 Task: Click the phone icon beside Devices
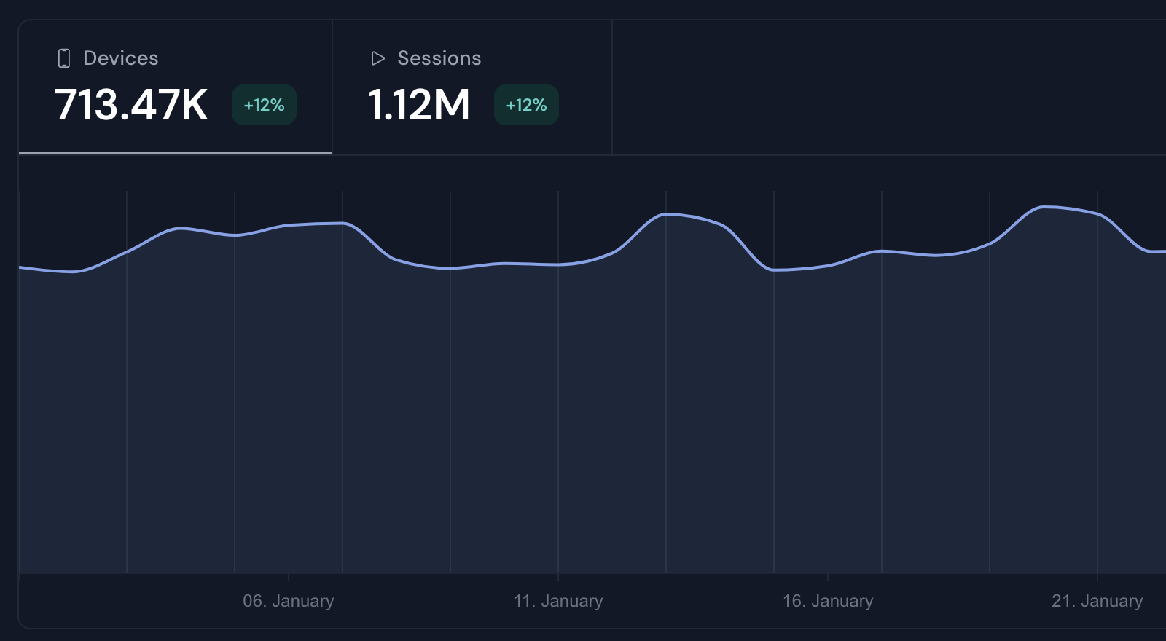coord(64,58)
